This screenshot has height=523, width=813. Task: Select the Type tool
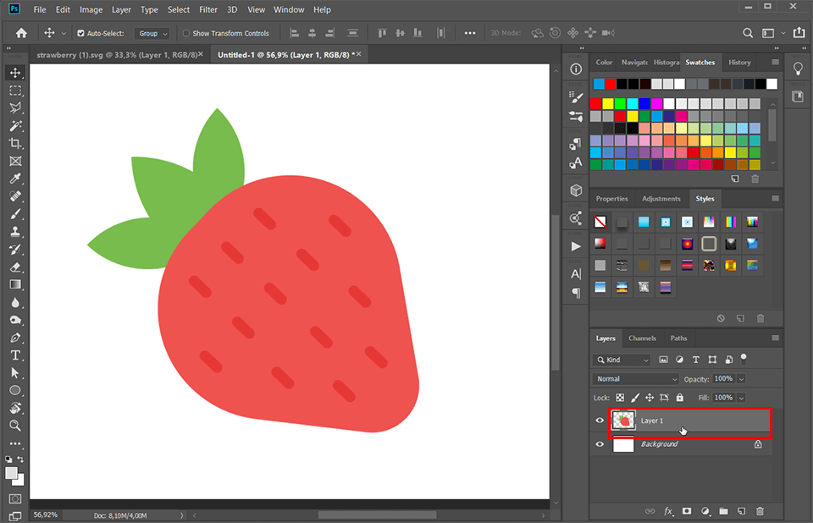pos(15,355)
